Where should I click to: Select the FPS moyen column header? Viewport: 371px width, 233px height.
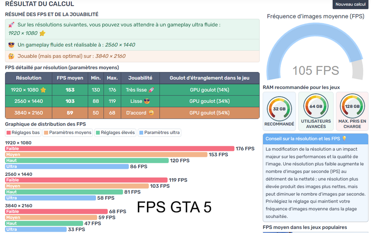coord(70,78)
